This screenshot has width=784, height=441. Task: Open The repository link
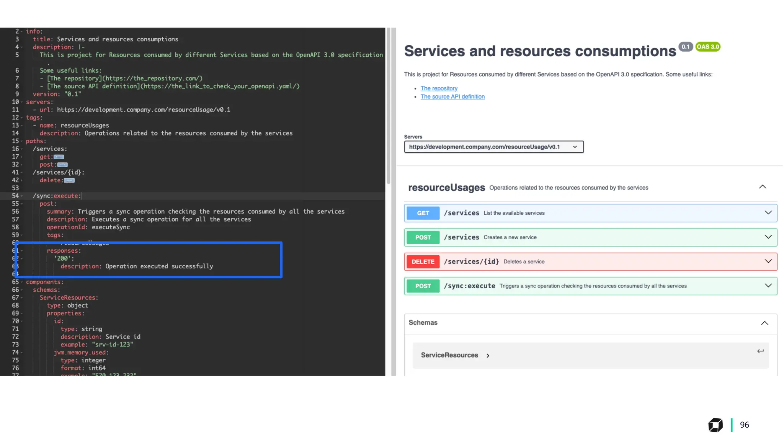tap(439, 88)
